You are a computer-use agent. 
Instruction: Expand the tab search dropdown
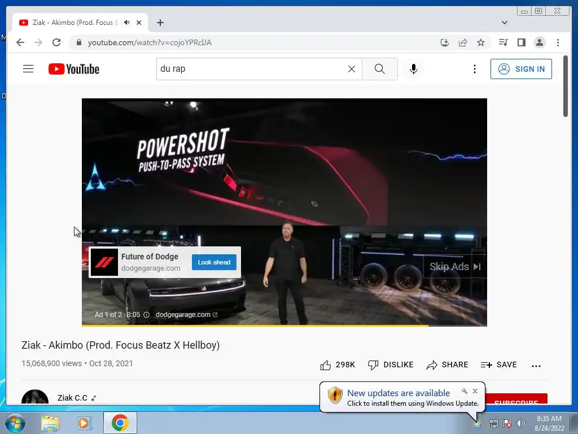pos(505,23)
